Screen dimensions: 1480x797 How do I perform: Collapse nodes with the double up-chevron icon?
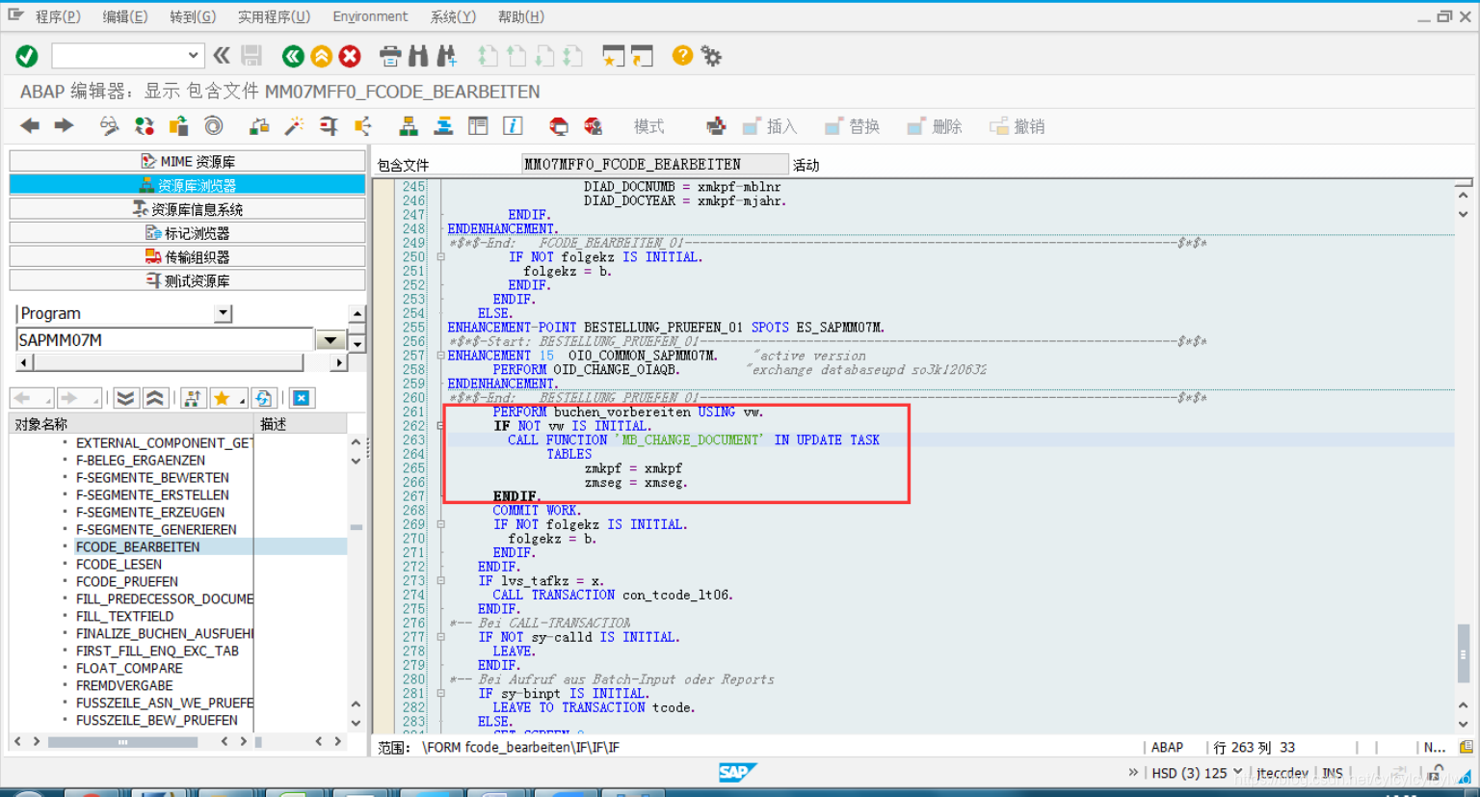point(153,397)
